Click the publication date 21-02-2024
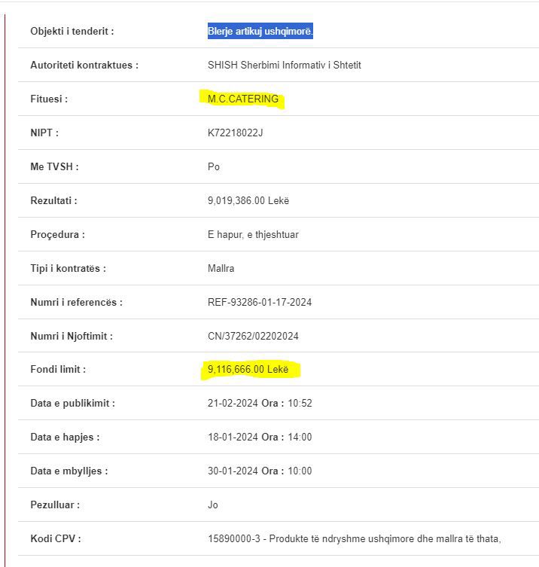Image resolution: width=539 pixels, height=567 pixels. (233, 403)
